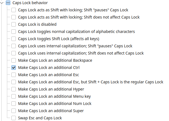Viewport: 169px width, 121px height.
Task: Click the Caps Lock behavior group icon
Action: pyautogui.click(x=8, y=3)
